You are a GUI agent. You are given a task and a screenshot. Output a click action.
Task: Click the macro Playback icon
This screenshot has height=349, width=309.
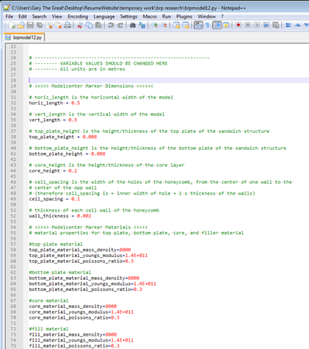257,25
